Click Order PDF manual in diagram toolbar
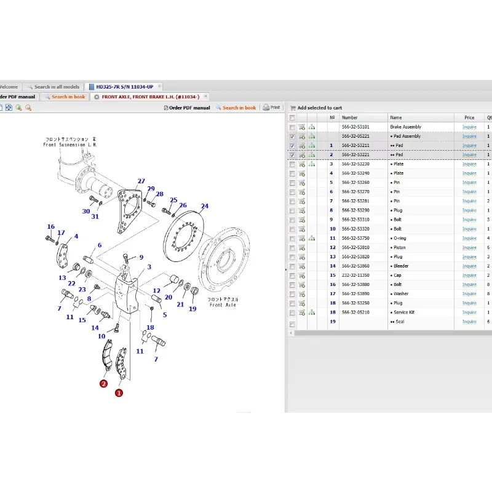Screen dimensions: 492x492 point(187,108)
